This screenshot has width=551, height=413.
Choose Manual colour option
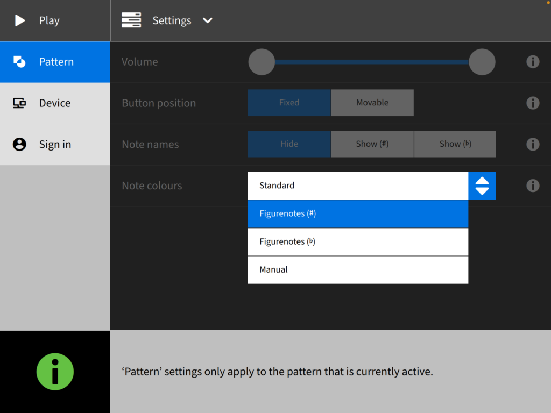pos(358,270)
